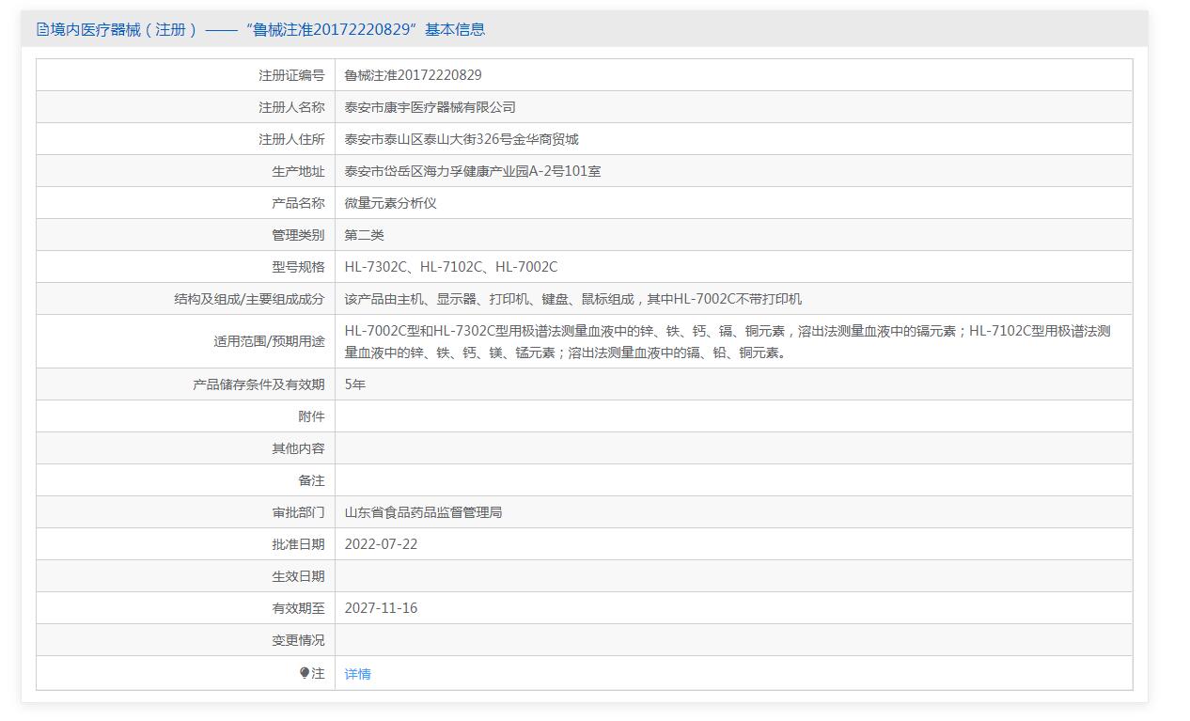1190x721 pixels.
Task: Select management category value 第二类
Action: coord(365,235)
